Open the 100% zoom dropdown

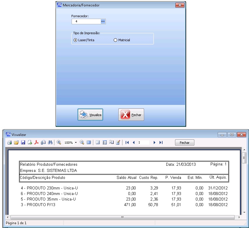(76, 143)
